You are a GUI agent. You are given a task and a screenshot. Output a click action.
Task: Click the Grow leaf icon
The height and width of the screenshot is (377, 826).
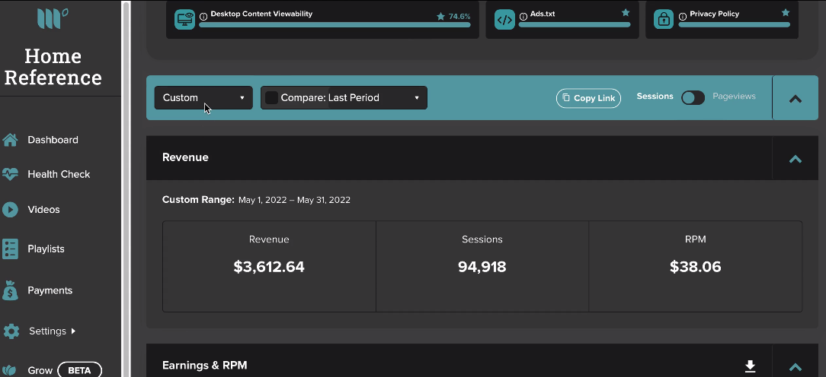(x=10, y=370)
